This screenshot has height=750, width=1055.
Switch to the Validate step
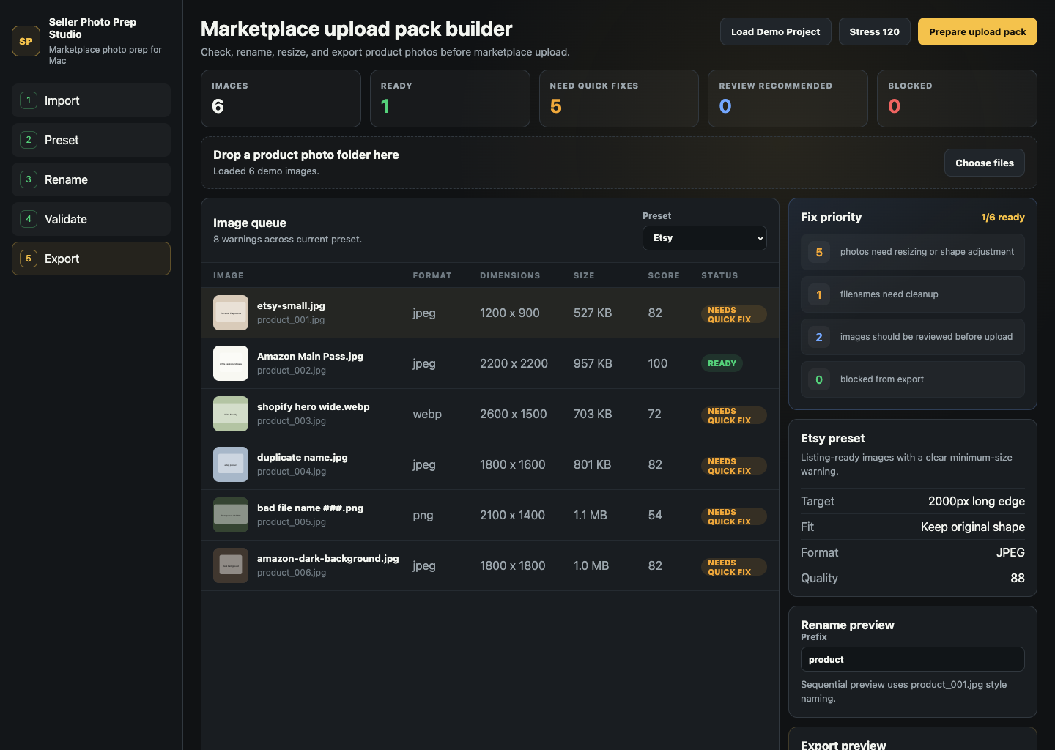[x=91, y=219]
